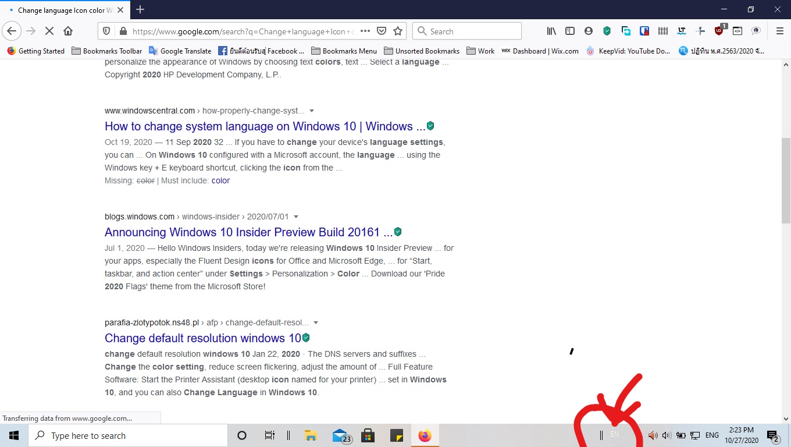This screenshot has height=447, width=791.
Task: Open Task View on taskbar
Action: (269, 435)
